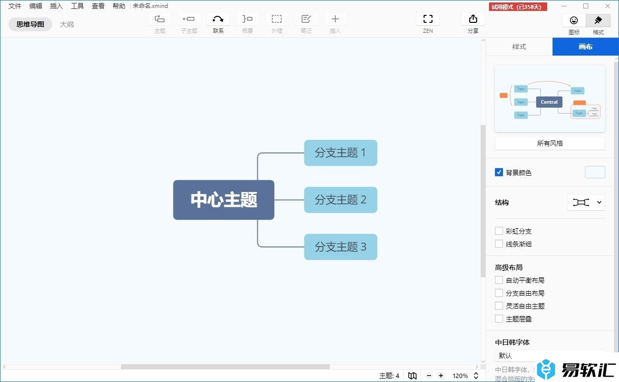Open the 120% zoom level stepper
This screenshot has width=619, height=382.
point(476,376)
